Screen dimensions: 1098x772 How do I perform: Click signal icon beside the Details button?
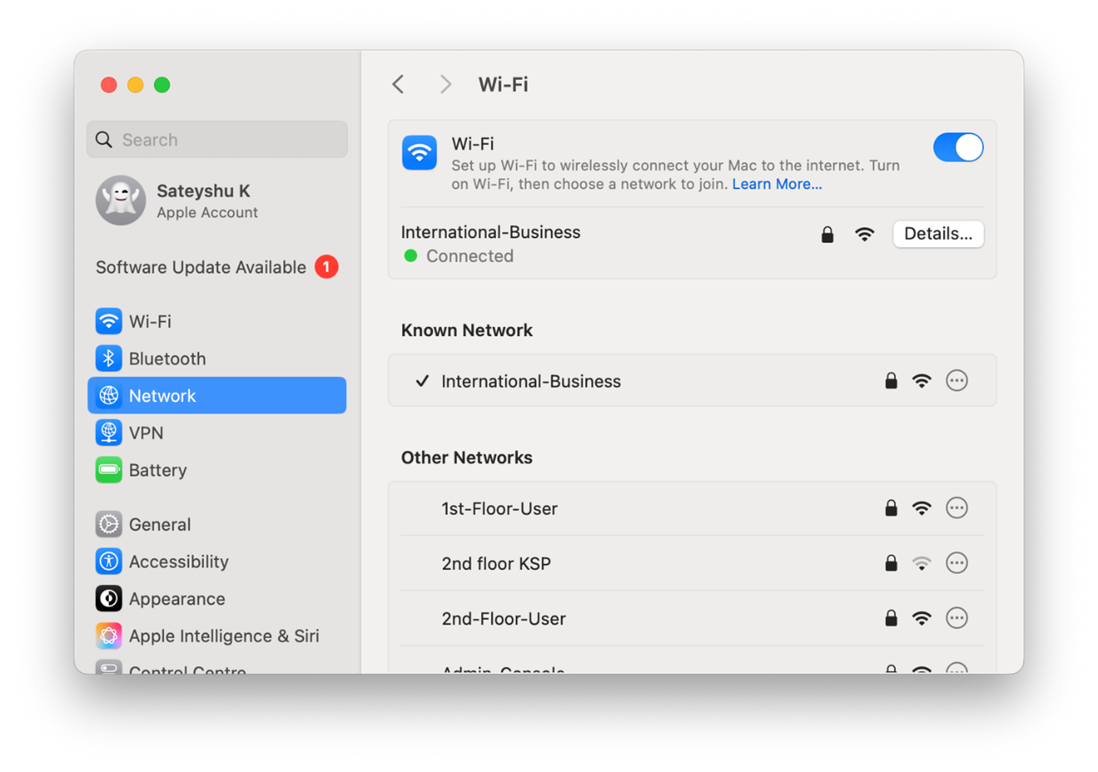pos(865,234)
